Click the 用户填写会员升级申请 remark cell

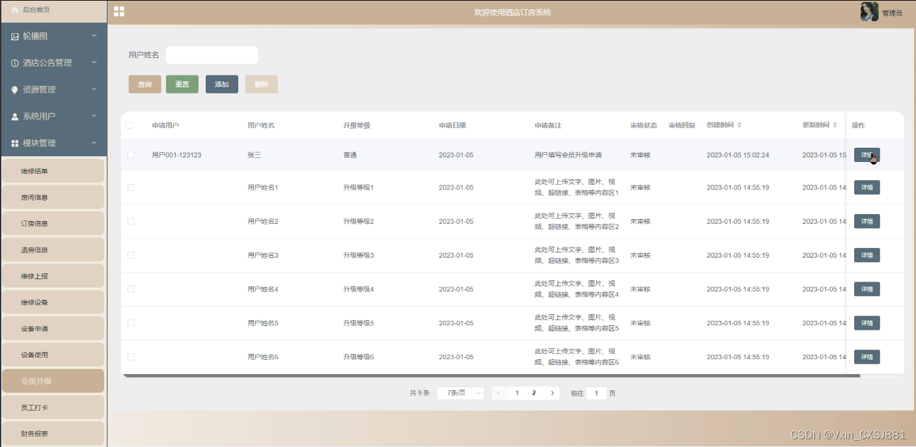click(x=568, y=155)
